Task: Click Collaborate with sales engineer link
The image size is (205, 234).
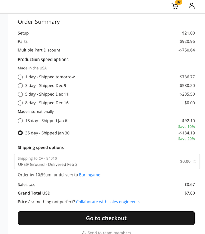Action: 108,202
